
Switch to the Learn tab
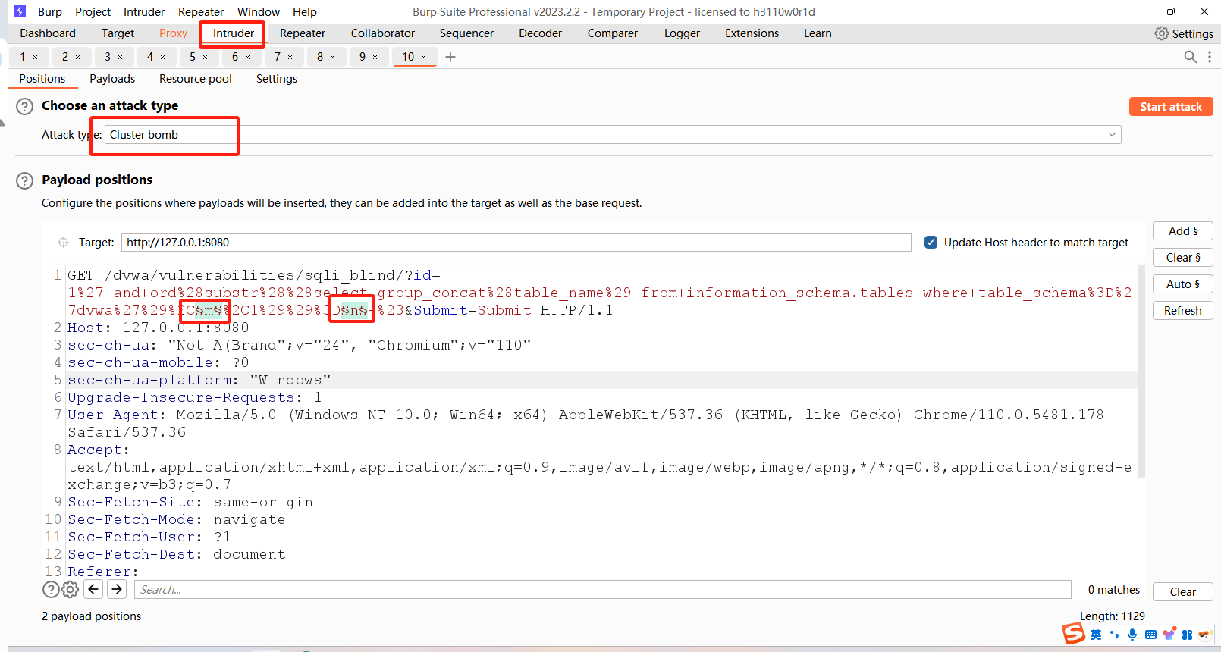pos(818,33)
